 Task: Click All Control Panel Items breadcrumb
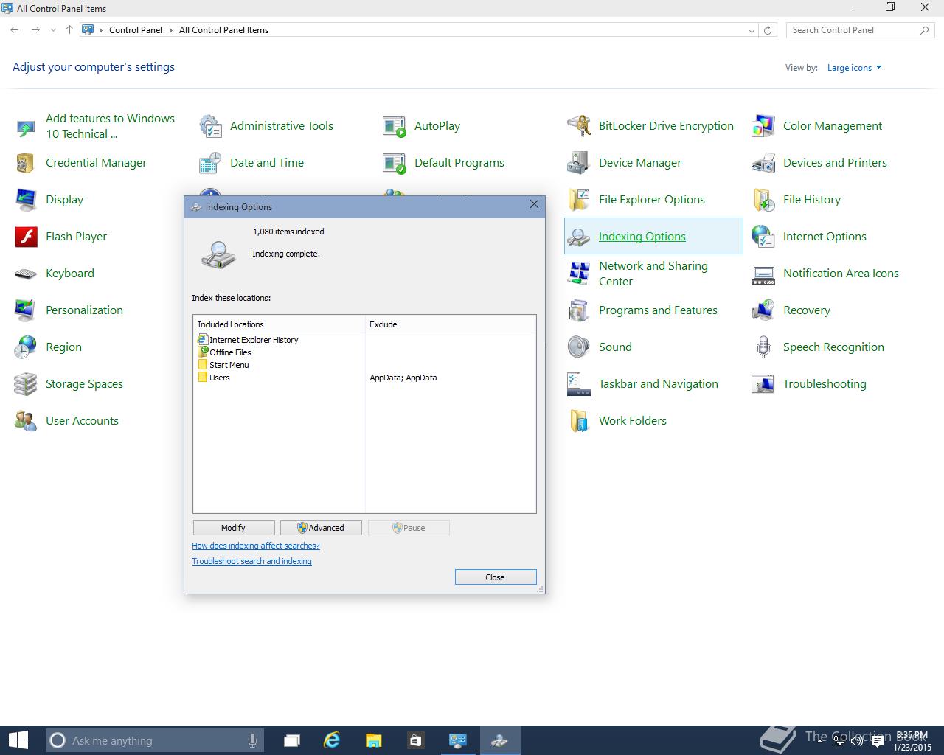point(223,30)
